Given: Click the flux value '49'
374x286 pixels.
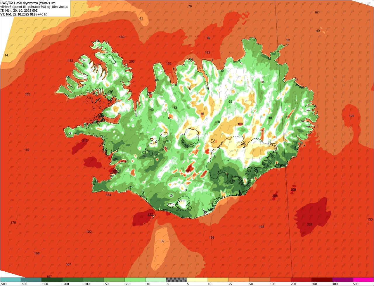Looking at the screenshot, I should [318, 31].
